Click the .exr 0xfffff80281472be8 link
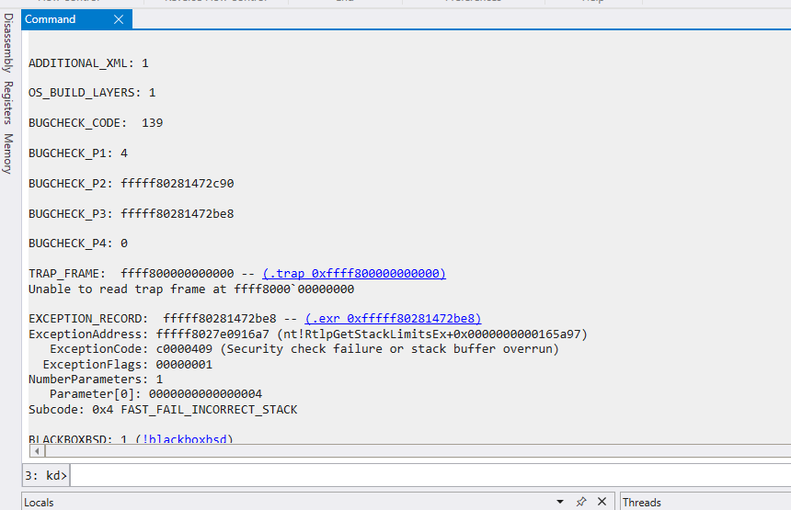This screenshot has height=510, width=791. click(393, 319)
